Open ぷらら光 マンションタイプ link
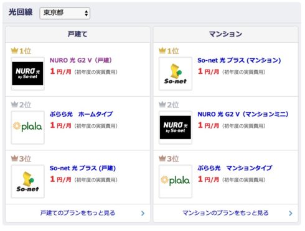 tap(235, 168)
